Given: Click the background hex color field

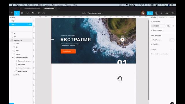Looking at the screenshot, I should click(159, 26).
